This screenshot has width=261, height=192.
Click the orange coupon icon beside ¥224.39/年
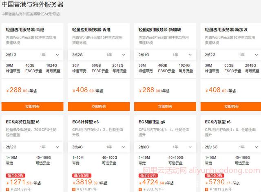point(7,189)
